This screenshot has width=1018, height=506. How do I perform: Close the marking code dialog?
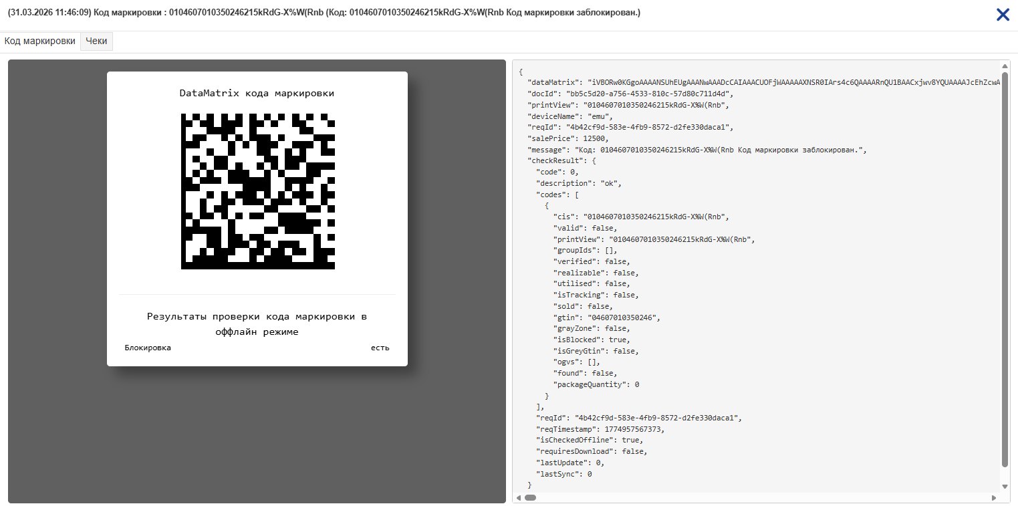pos(1003,15)
